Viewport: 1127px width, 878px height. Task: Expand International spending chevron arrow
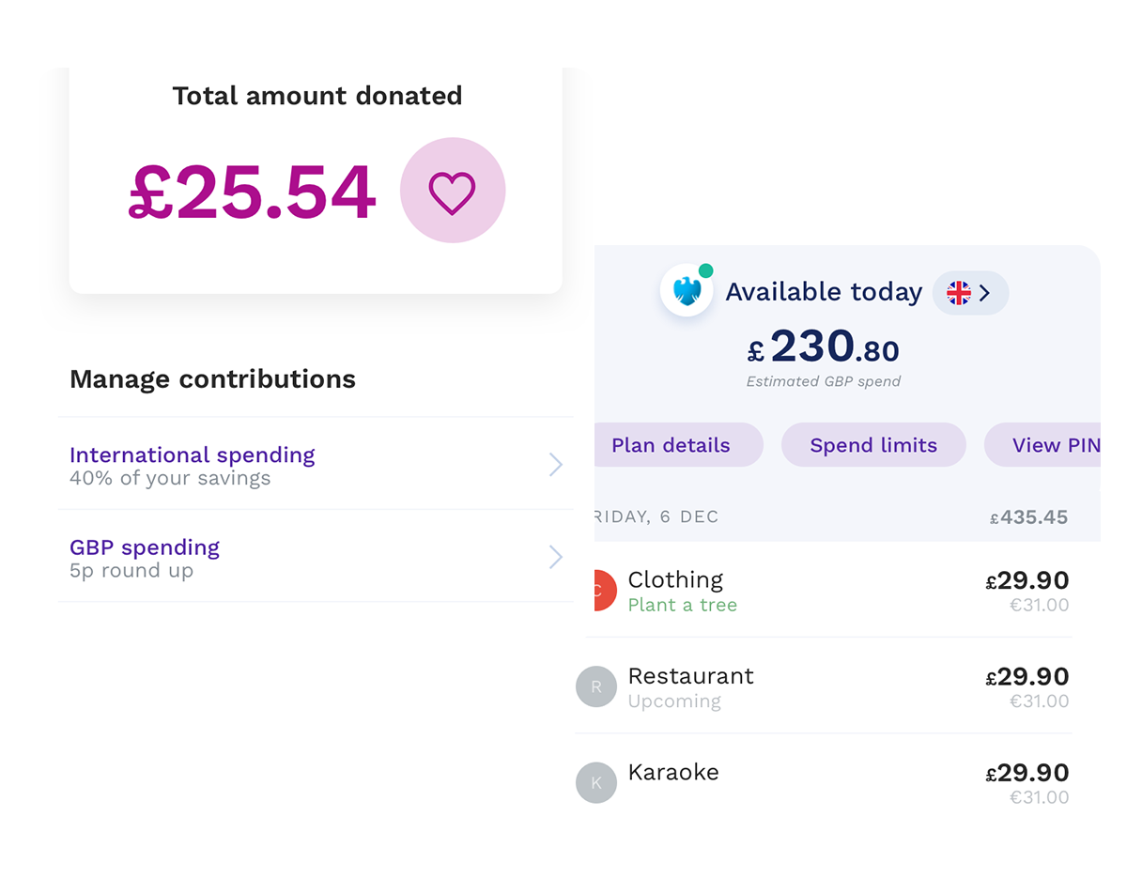point(556,464)
